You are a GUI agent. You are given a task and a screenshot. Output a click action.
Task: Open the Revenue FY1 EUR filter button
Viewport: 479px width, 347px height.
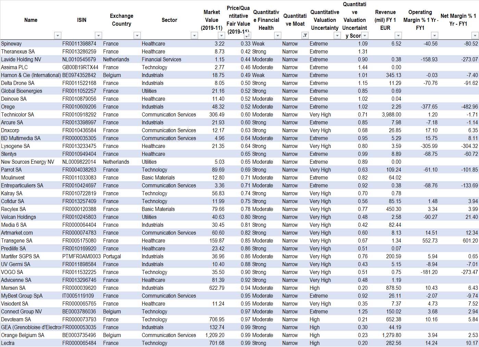click(x=398, y=36)
